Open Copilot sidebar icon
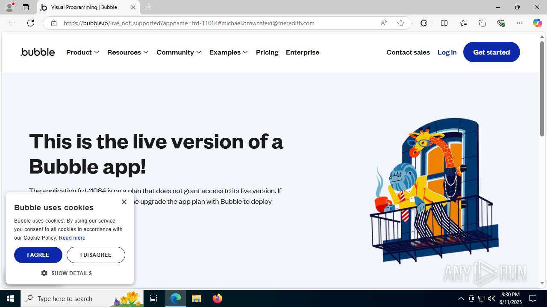The width and height of the screenshot is (547, 307). [537, 23]
